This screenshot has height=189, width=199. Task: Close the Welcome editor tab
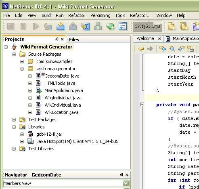(x=159, y=39)
